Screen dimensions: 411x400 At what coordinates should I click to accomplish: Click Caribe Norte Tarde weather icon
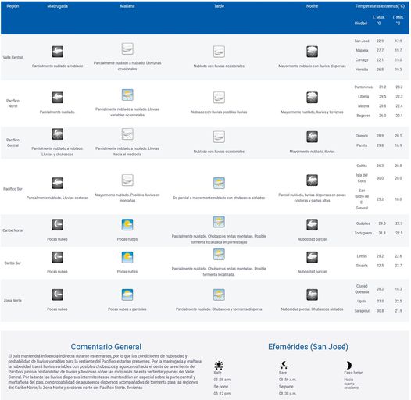[x=219, y=222]
